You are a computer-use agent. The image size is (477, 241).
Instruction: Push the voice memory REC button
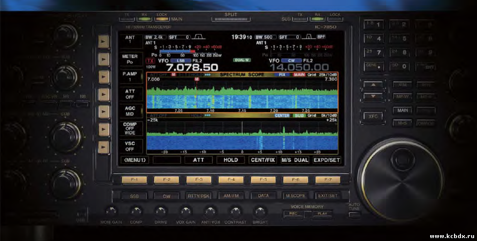[x=293, y=214]
